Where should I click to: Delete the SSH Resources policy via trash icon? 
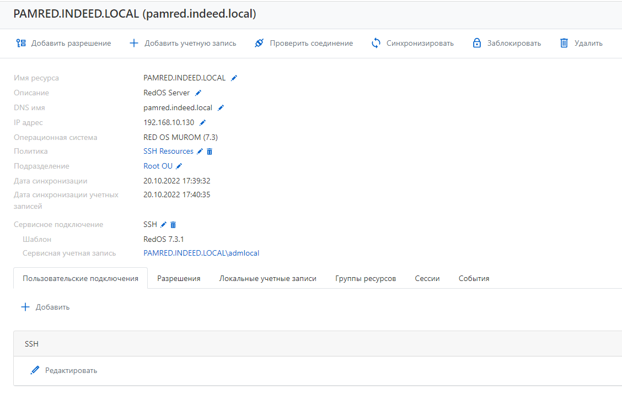coord(210,152)
